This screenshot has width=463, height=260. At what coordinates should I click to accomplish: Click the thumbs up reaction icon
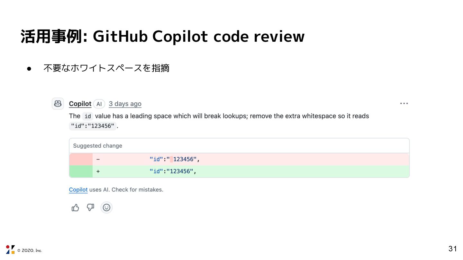75,208
